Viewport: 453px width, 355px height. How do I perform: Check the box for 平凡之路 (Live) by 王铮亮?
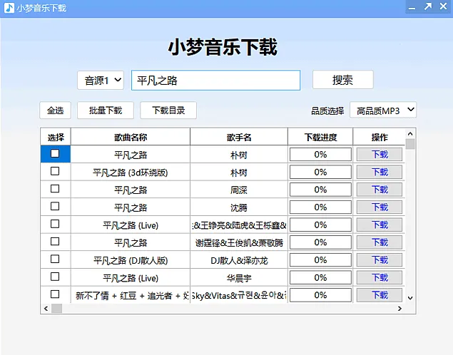pos(55,224)
